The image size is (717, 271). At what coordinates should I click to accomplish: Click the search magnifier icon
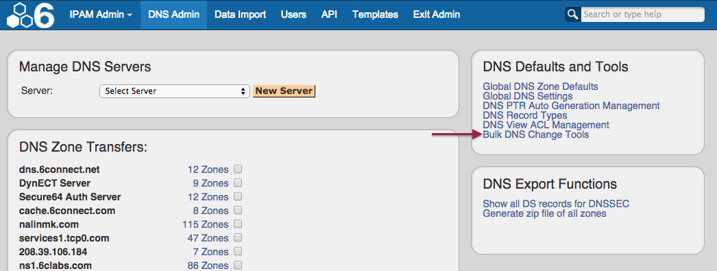click(x=572, y=14)
